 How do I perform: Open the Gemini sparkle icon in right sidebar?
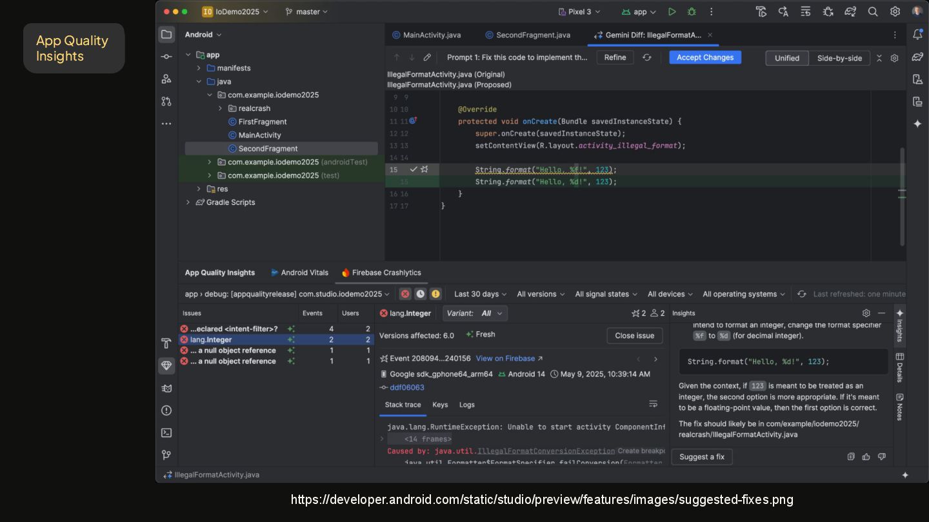pos(917,124)
